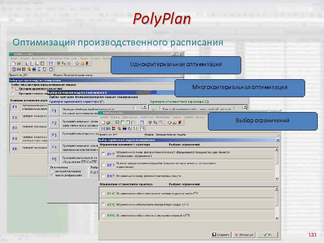Click the PolyPlan app icon in the front window title bar
Screen dimensions: 324x243
tap(101, 113)
